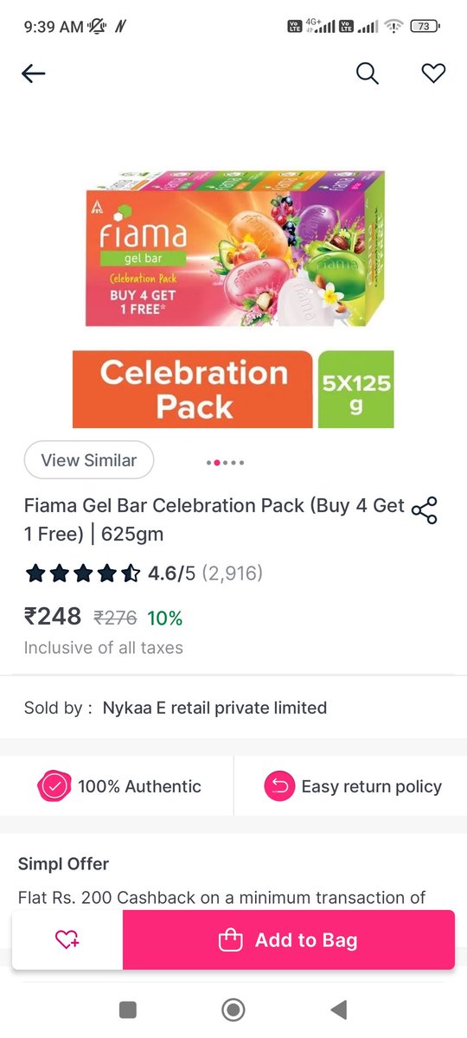The width and height of the screenshot is (467, 1038).
Task: Click the View Similar button
Action: (x=88, y=460)
